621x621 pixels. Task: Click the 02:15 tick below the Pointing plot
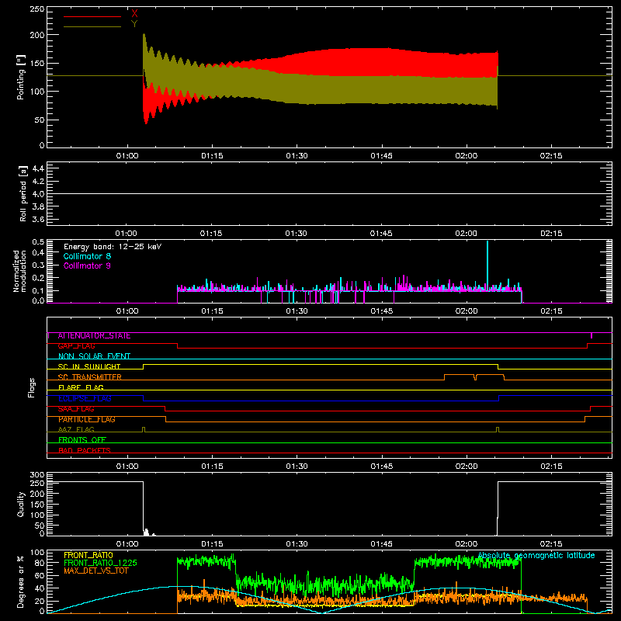pos(551,156)
